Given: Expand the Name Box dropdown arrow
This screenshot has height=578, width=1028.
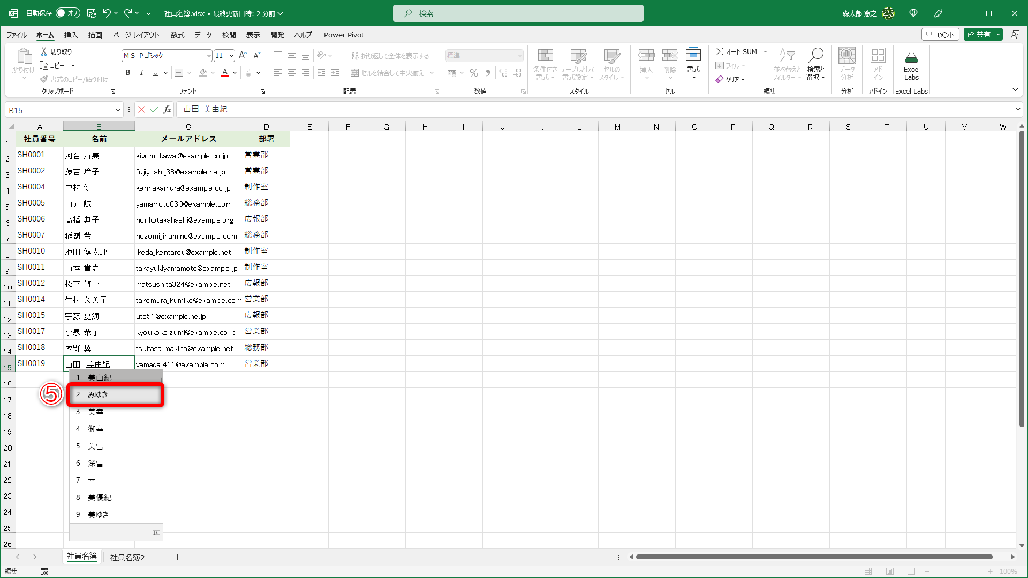Looking at the screenshot, I should 118,110.
